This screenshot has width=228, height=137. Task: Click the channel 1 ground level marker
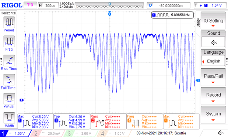point(22,100)
